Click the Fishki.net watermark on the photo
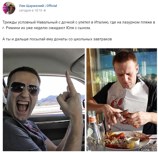This screenshot has width=158, height=153. 149,150
